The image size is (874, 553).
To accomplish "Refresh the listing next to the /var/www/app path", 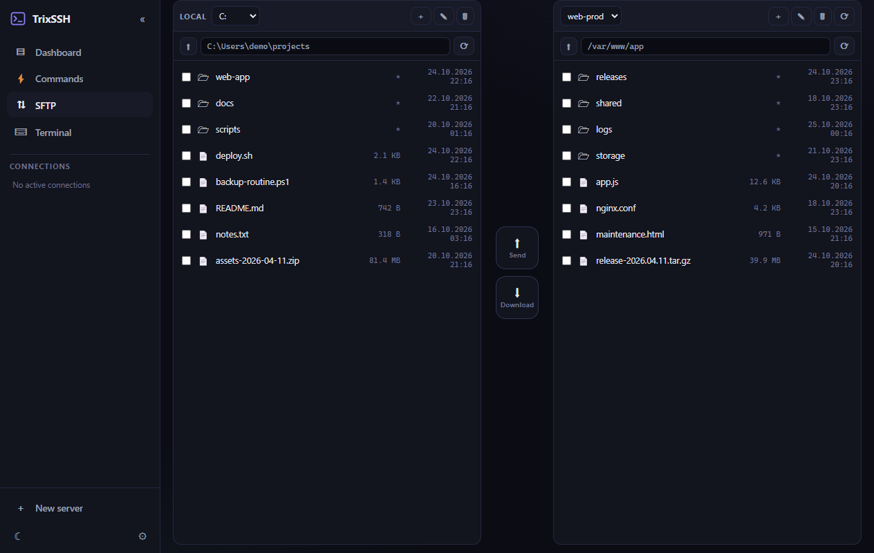I will pyautogui.click(x=844, y=46).
